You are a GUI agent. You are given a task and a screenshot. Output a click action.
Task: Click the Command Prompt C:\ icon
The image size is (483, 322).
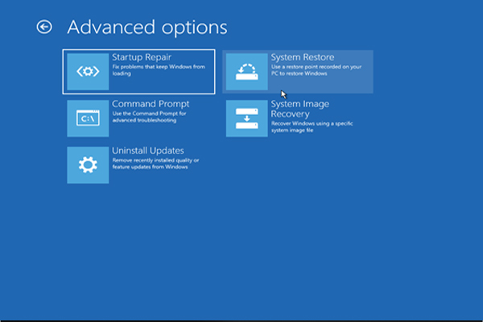tap(88, 118)
